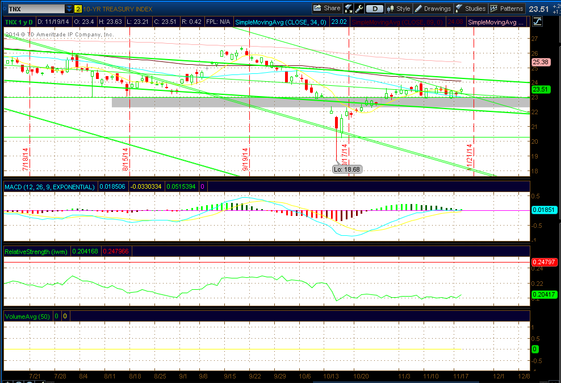The height and width of the screenshot is (383, 561).
Task: Click the Share button
Action: click(x=326, y=8)
